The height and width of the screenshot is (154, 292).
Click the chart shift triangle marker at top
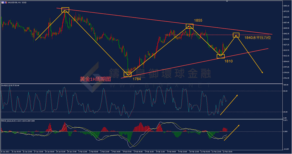(x=227, y=1)
